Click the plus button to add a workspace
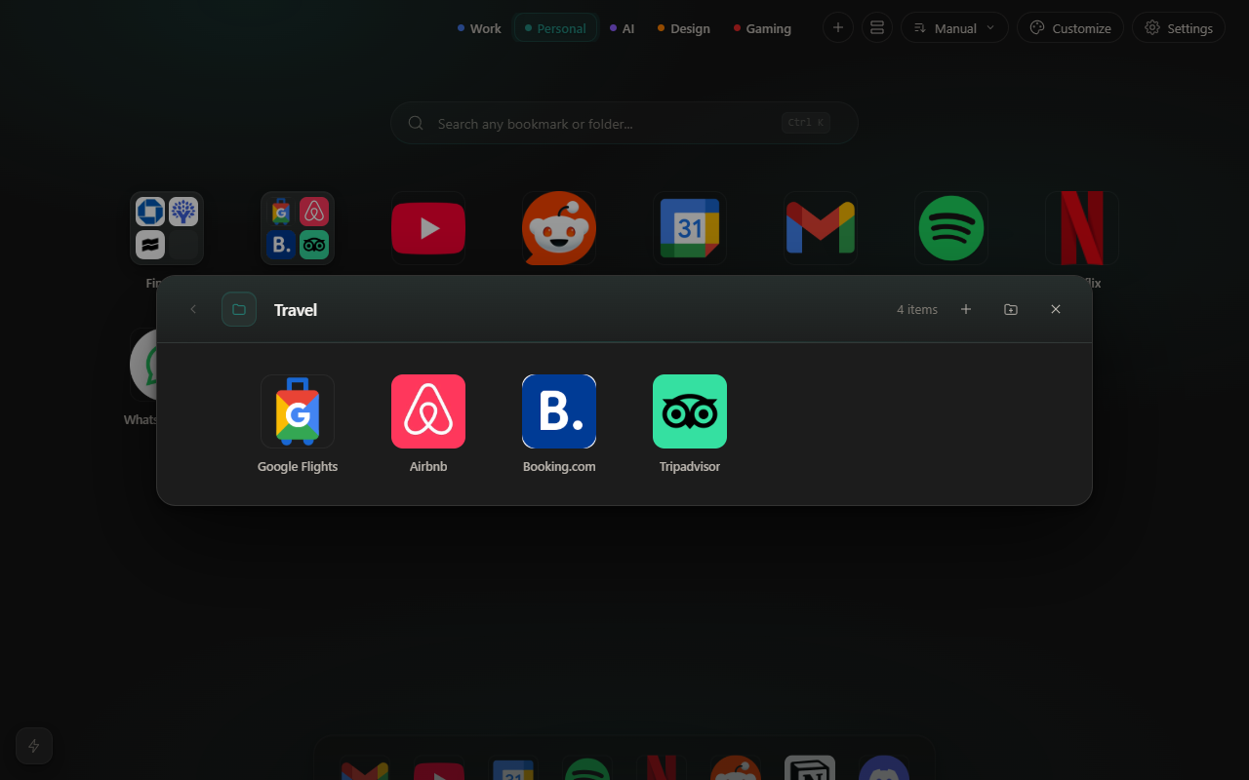This screenshot has width=1249, height=780. 838,27
